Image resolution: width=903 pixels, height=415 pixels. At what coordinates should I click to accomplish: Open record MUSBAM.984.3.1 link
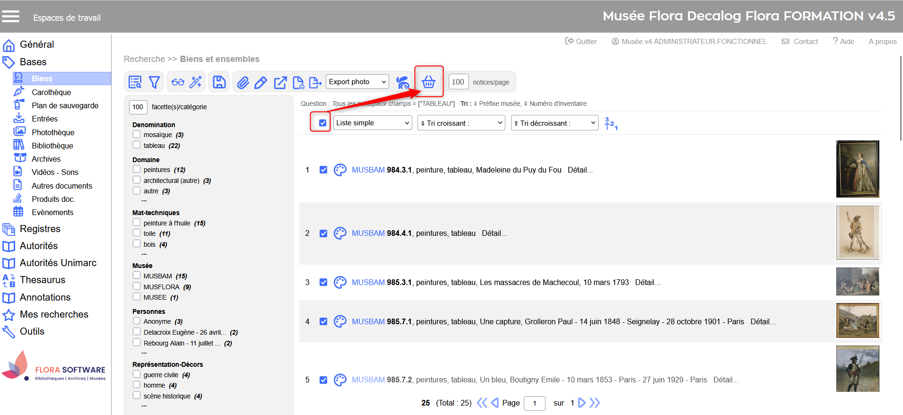pyautogui.click(x=382, y=170)
